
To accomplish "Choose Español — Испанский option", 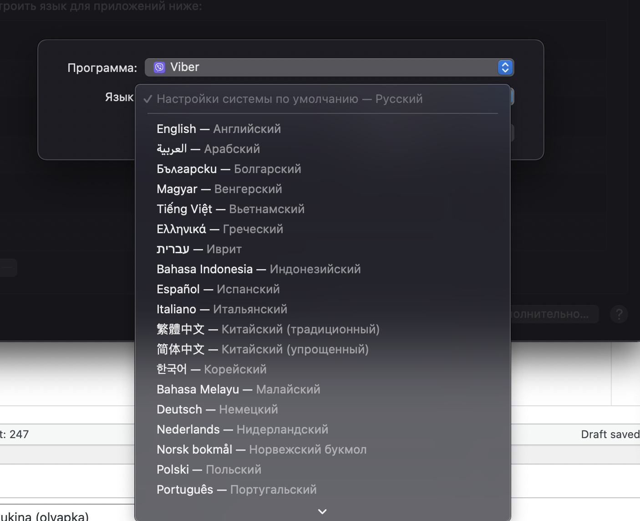I will (323, 289).
